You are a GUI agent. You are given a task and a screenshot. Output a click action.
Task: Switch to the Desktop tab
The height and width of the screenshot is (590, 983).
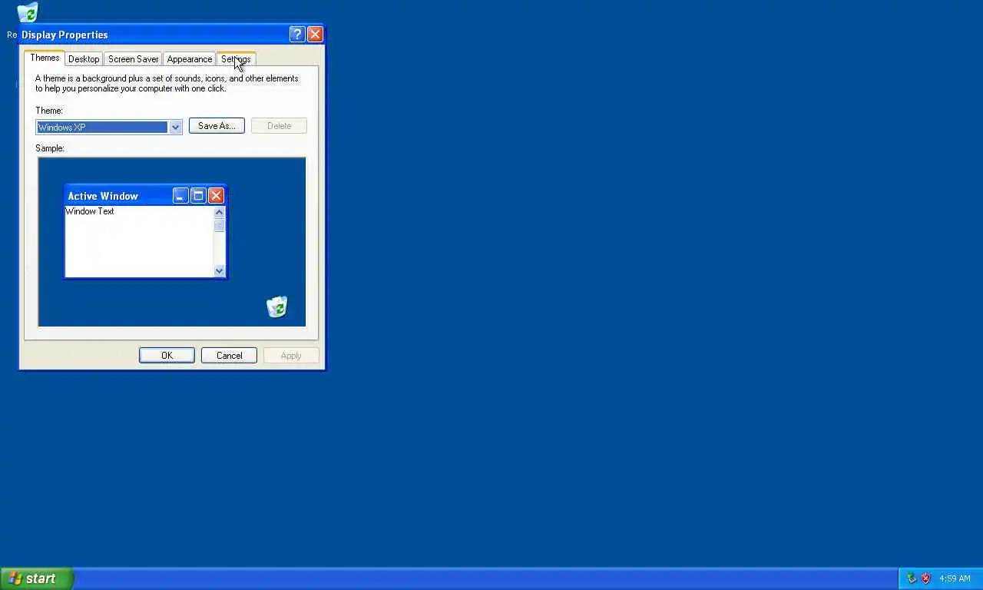click(84, 59)
